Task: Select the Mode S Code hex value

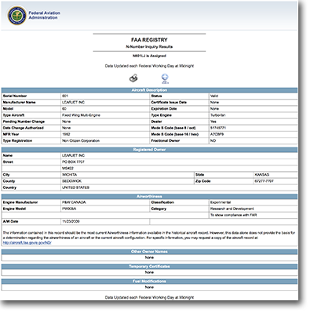Action: [x=217, y=134]
